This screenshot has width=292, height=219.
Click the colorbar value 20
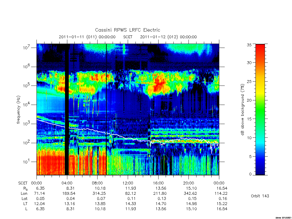249,100
